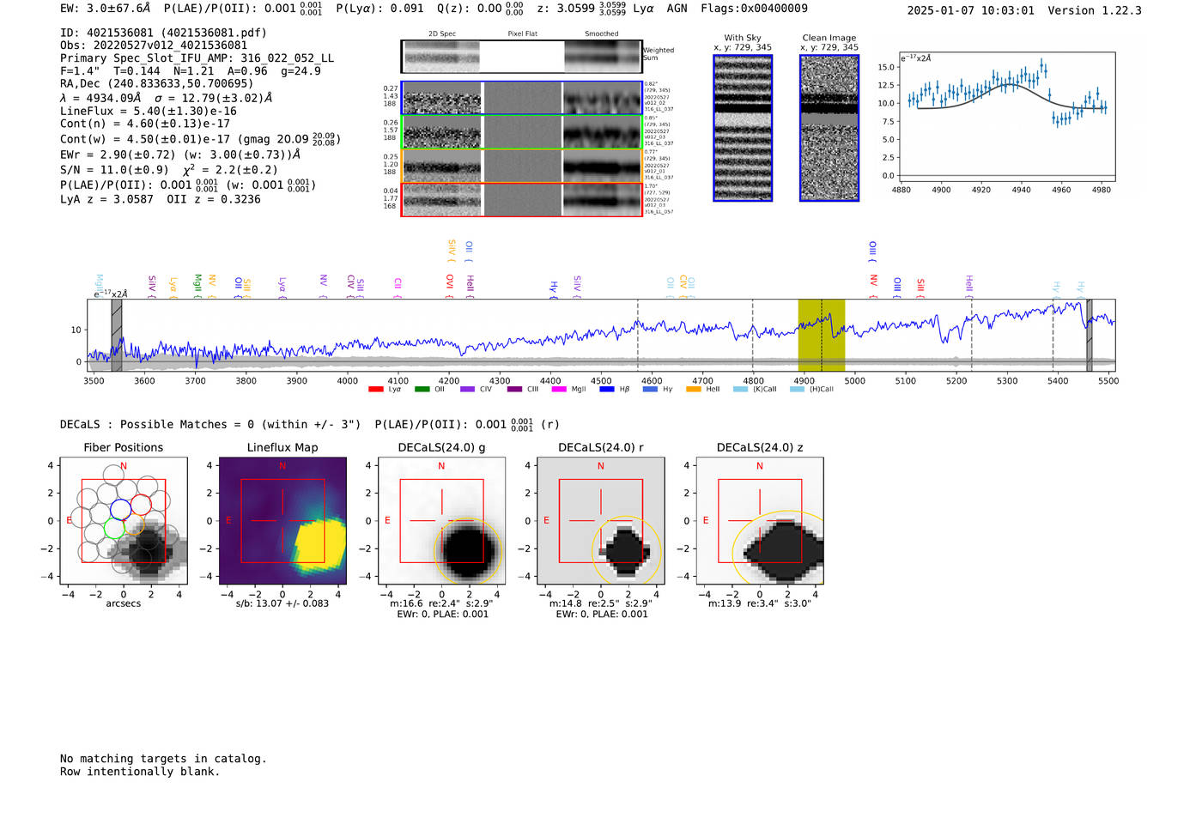
Task: Click the green-outlined Smoothed cutout
Action: pyautogui.click(x=603, y=132)
